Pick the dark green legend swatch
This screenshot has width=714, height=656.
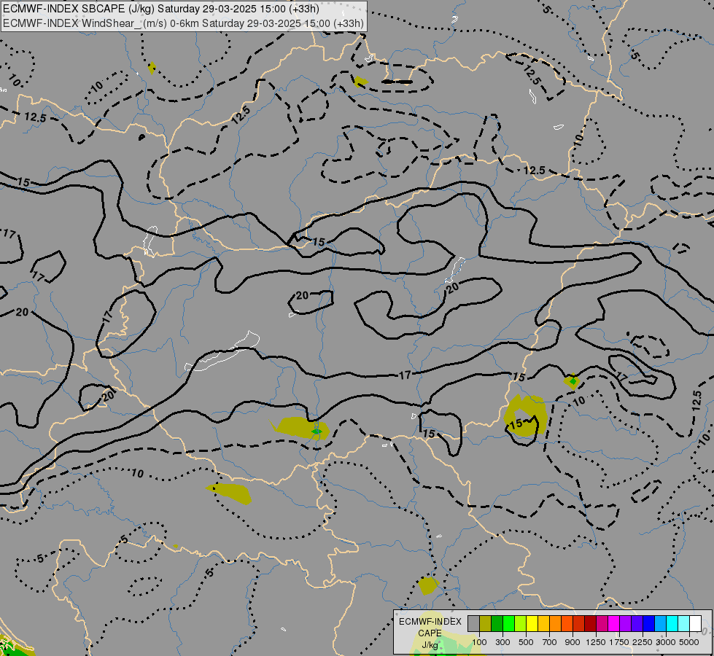click(x=497, y=624)
